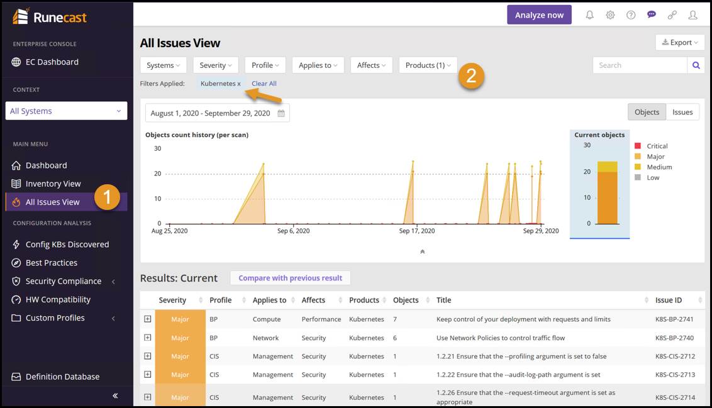
Task: Remove the Kubernetes filter tag
Action: (239, 84)
